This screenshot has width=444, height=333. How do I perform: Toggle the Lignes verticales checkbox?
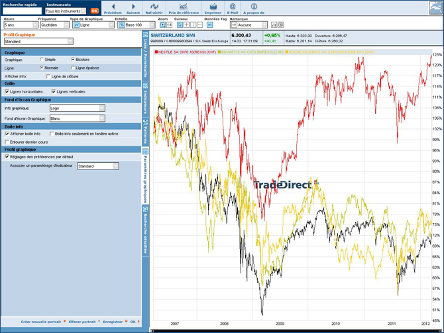pos(54,91)
